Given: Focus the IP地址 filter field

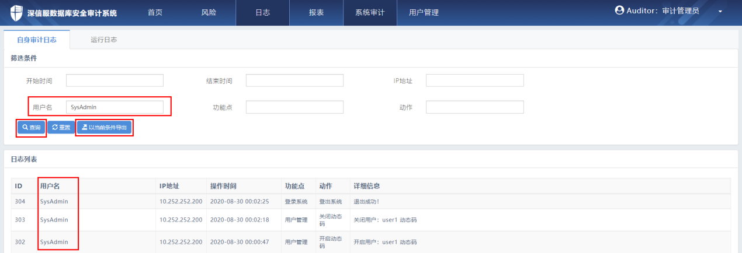Looking at the screenshot, I should [x=474, y=80].
